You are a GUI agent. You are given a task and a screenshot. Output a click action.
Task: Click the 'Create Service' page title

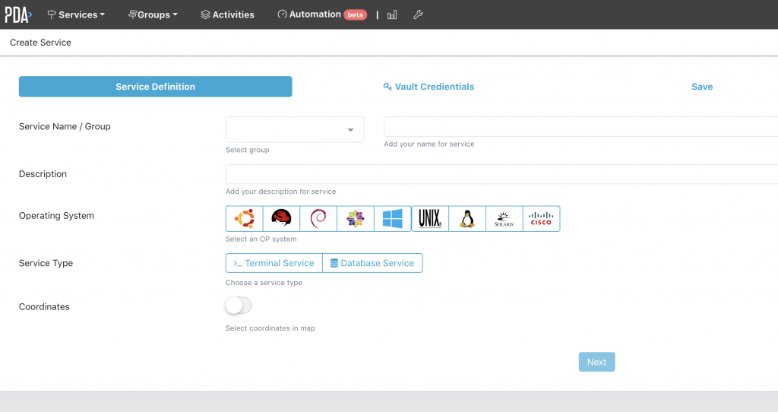(x=41, y=43)
